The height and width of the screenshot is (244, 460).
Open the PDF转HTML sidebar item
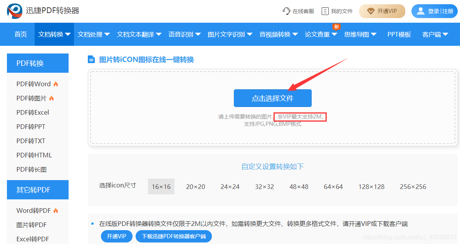point(34,155)
